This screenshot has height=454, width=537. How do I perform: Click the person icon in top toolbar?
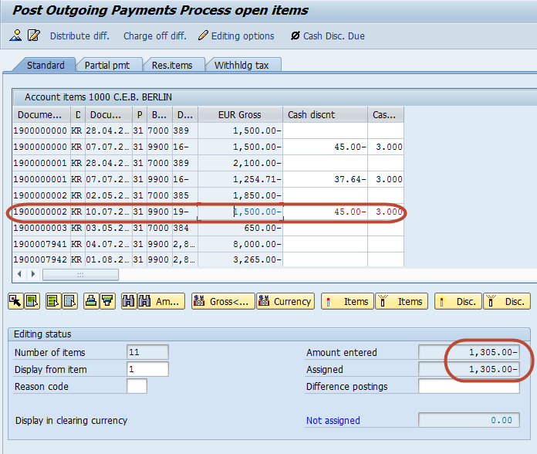pyautogui.click(x=15, y=36)
